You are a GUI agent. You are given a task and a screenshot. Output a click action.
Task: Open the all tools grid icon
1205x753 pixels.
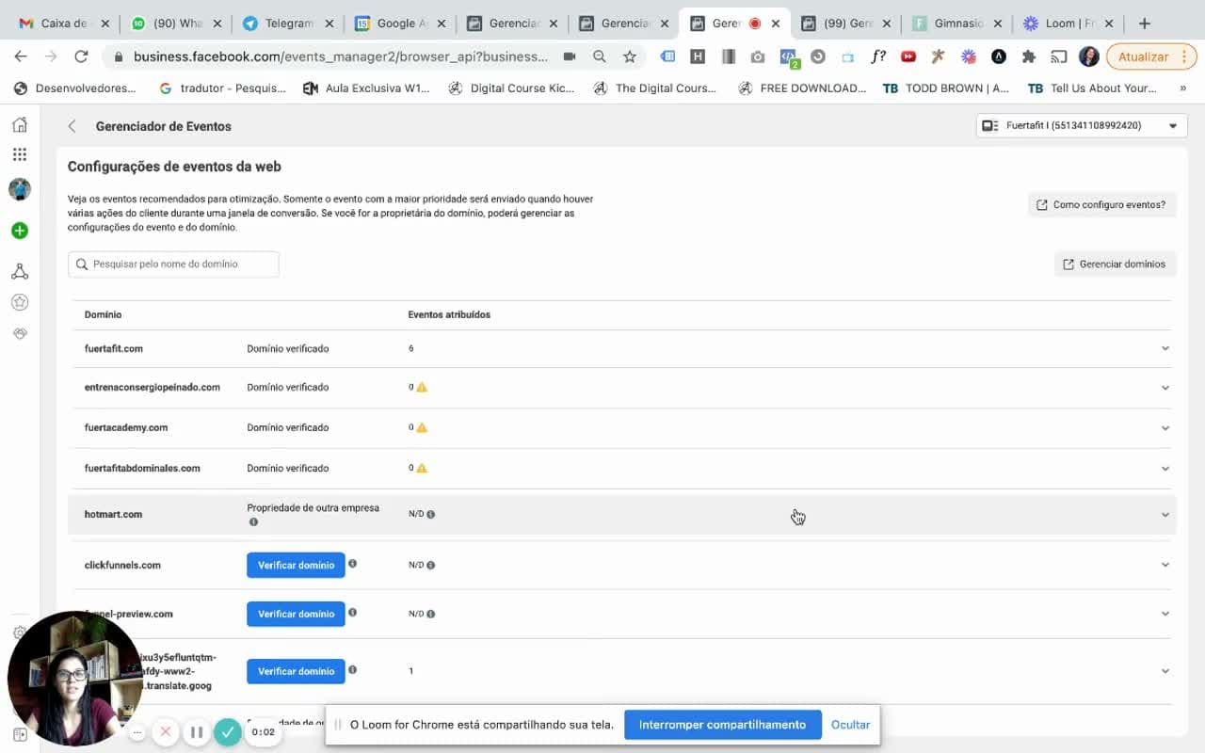pyautogui.click(x=20, y=154)
